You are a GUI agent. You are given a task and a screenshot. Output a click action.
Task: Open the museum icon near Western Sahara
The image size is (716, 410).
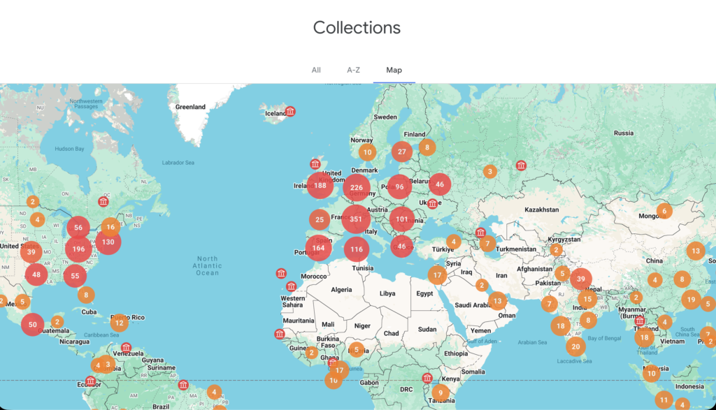pos(291,286)
